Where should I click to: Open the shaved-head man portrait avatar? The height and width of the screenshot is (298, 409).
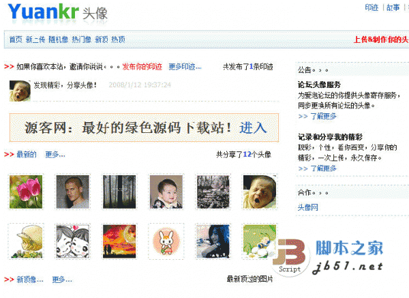(72, 192)
